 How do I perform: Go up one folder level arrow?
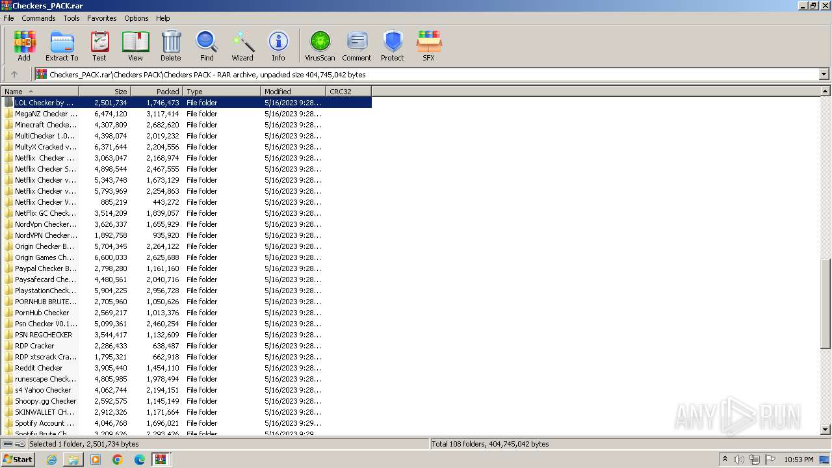(x=14, y=74)
